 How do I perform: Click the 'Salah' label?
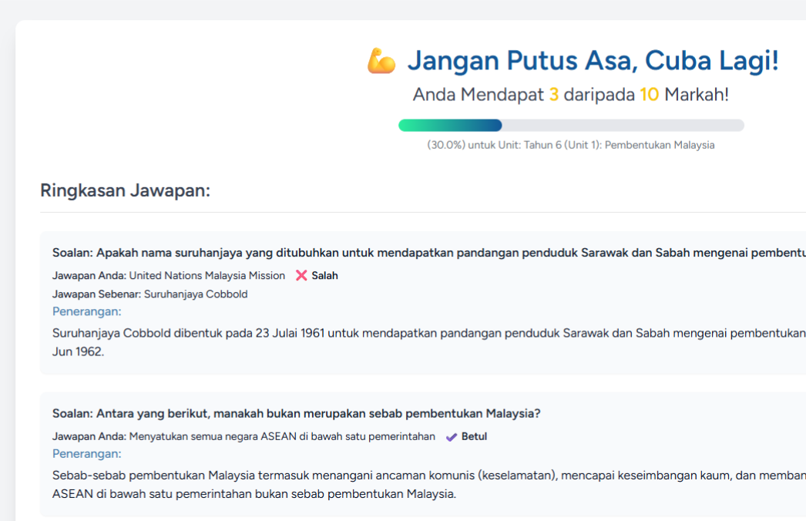tap(324, 276)
